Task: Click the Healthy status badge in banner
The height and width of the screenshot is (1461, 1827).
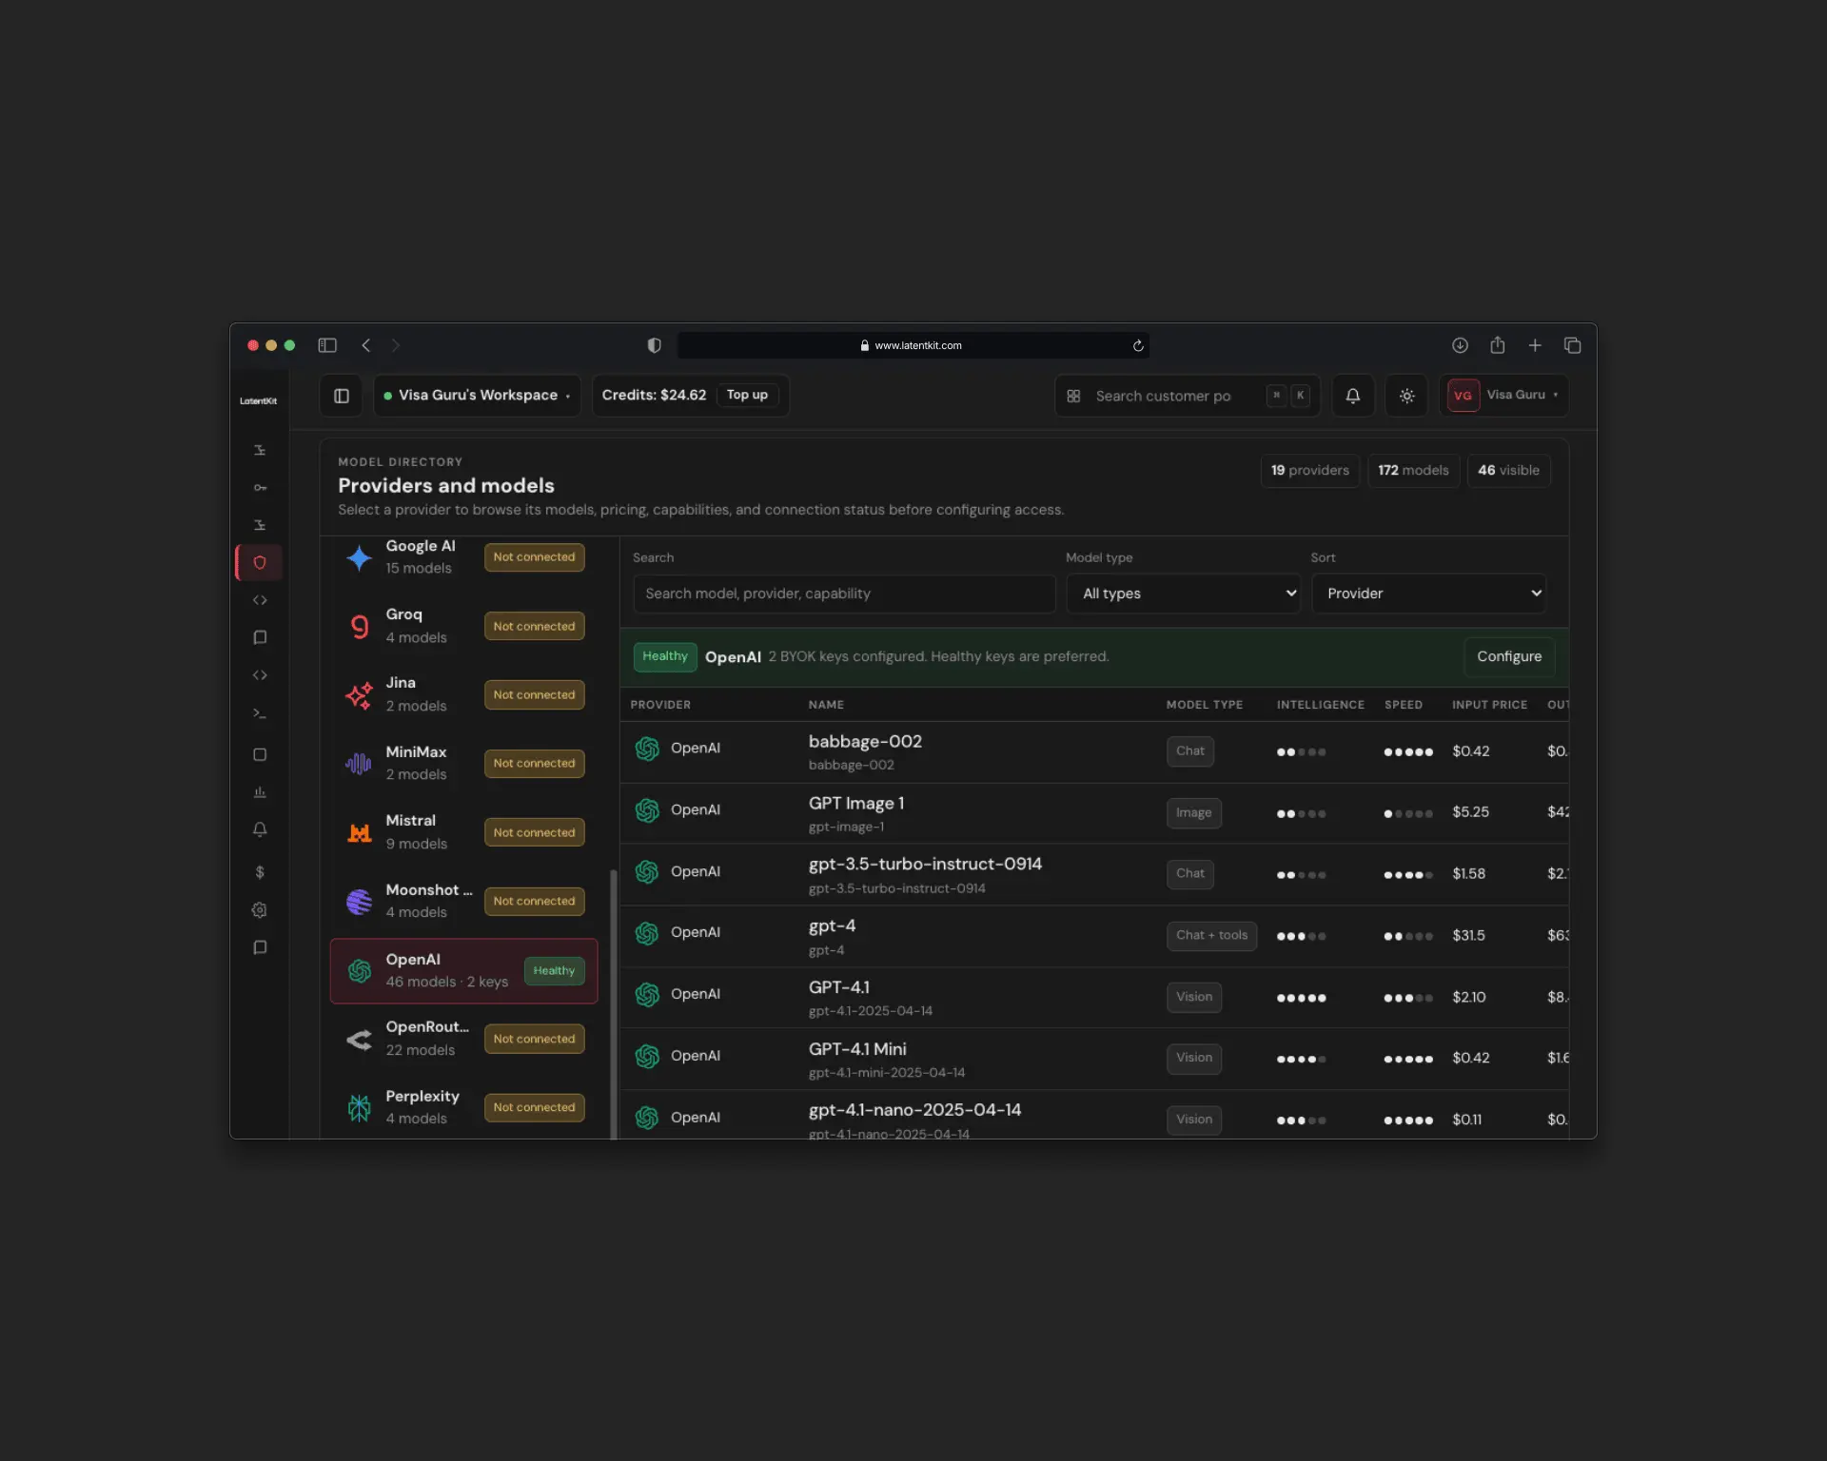Action: [664, 657]
